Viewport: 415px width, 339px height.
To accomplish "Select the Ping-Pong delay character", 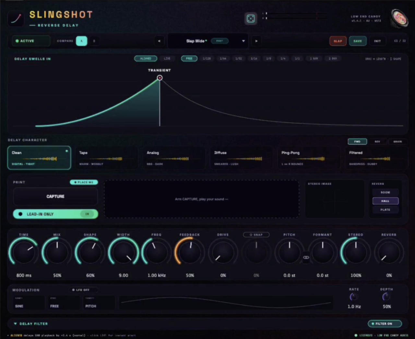I will (x=309, y=158).
